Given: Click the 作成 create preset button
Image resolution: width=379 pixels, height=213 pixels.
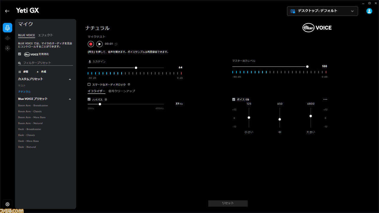Looking at the screenshot, I should pyautogui.click(x=41, y=72).
